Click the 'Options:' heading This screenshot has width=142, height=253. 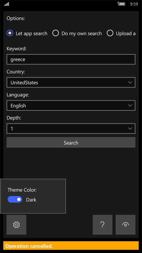[x=16, y=18]
